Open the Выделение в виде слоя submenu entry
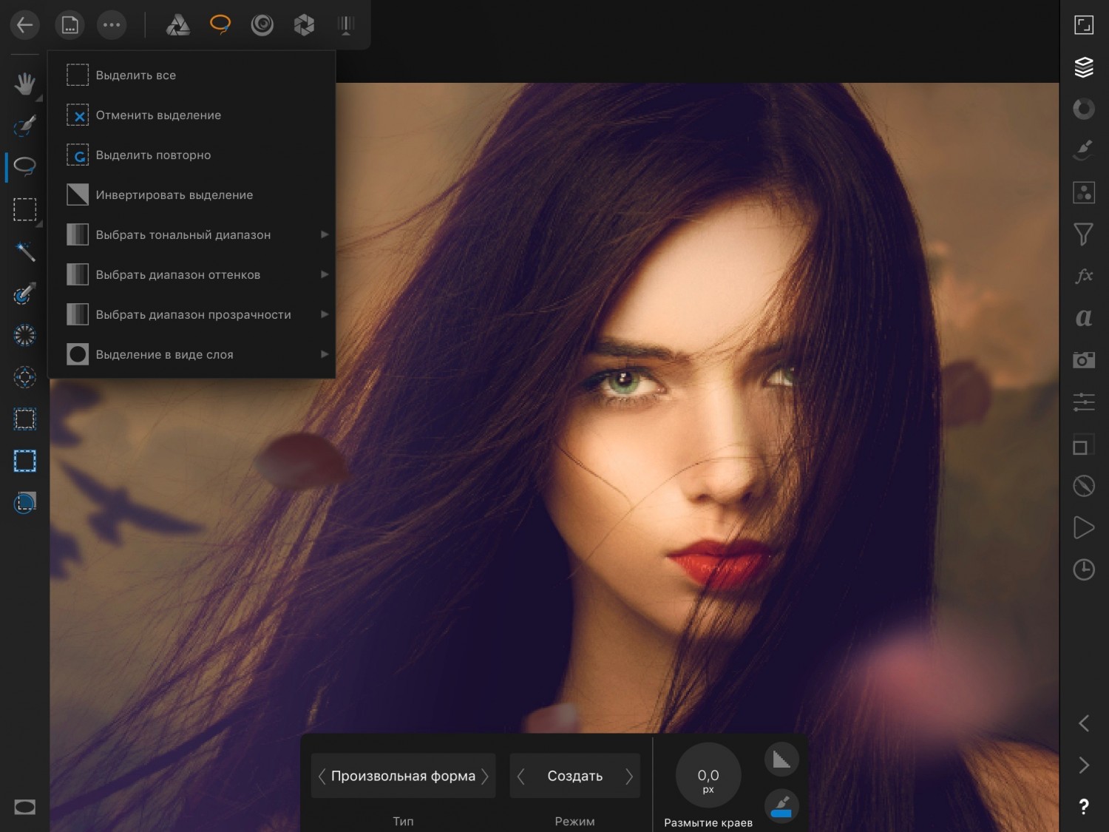 [x=191, y=355]
